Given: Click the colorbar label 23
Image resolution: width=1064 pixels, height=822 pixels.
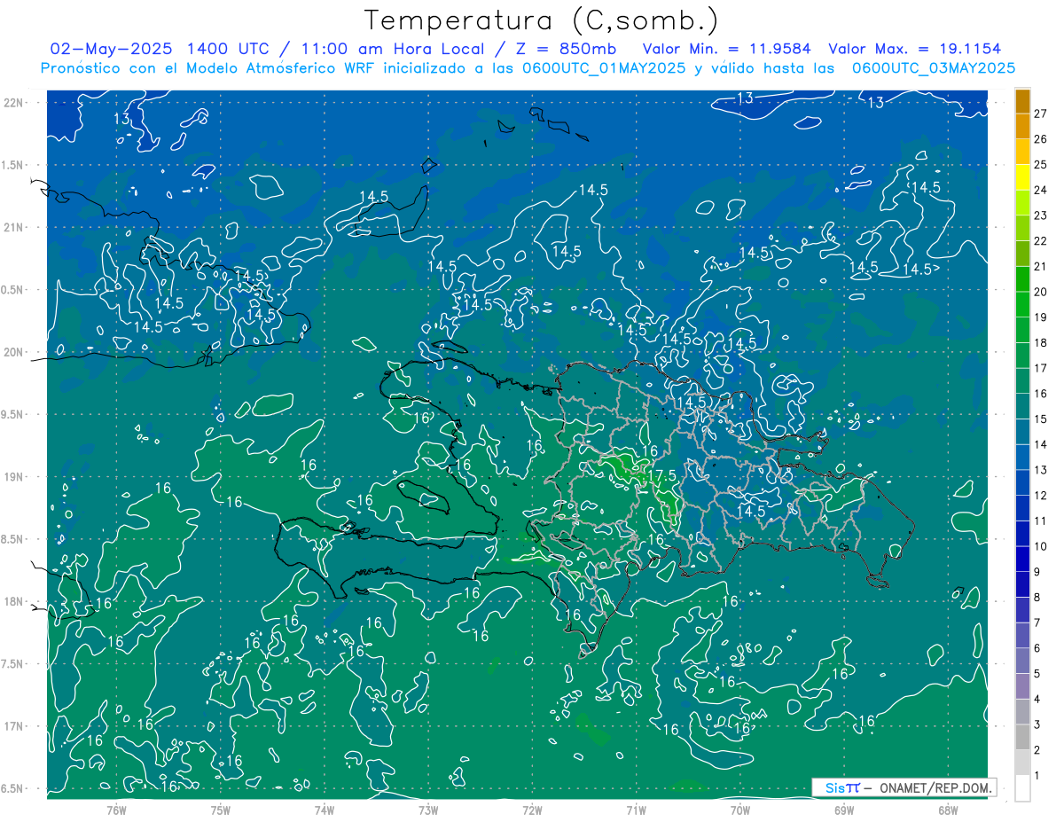Looking at the screenshot, I should [1040, 215].
